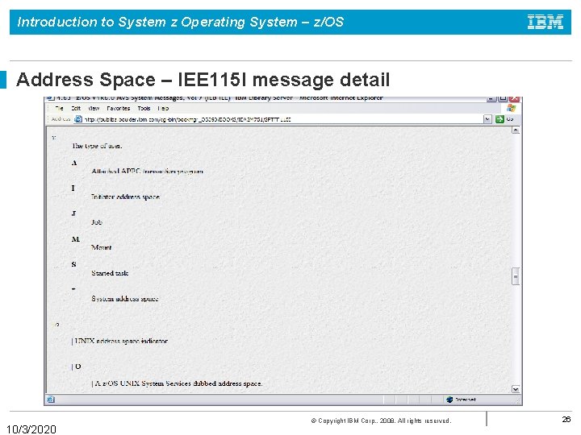Click the text 'Started task'

[x=110, y=273]
